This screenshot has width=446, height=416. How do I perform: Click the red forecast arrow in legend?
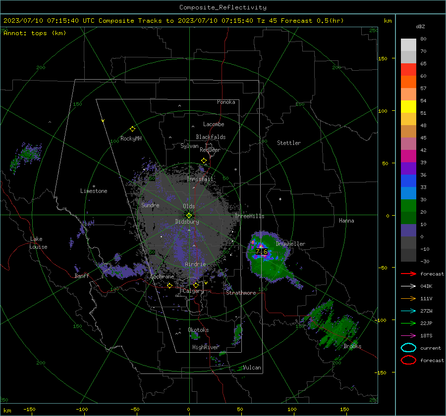tap(408, 274)
